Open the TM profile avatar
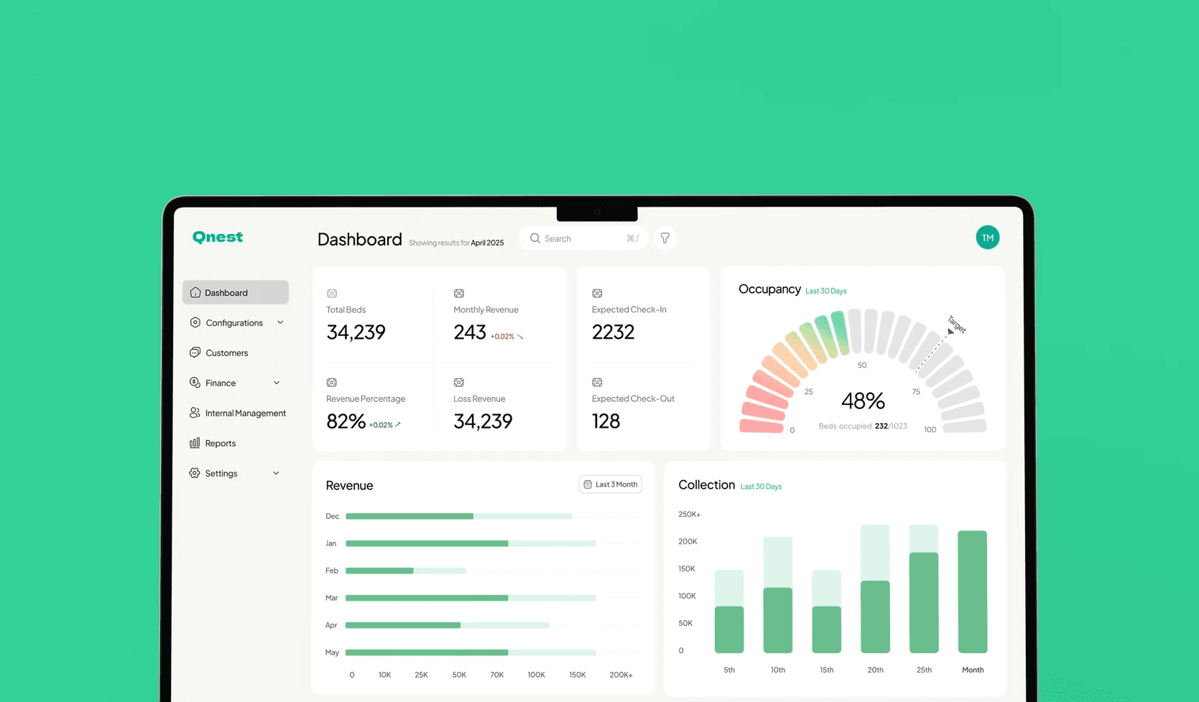 coord(987,237)
